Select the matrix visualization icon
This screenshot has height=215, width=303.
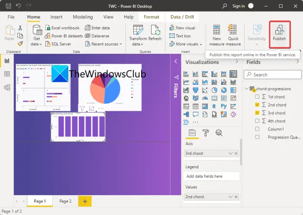(x=205, y=106)
